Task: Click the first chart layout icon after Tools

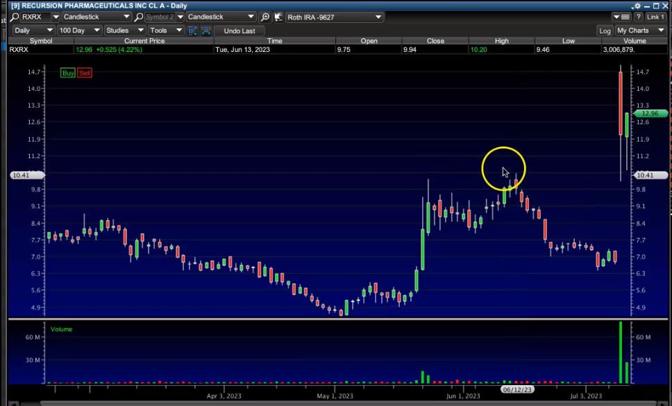Action: click(193, 31)
